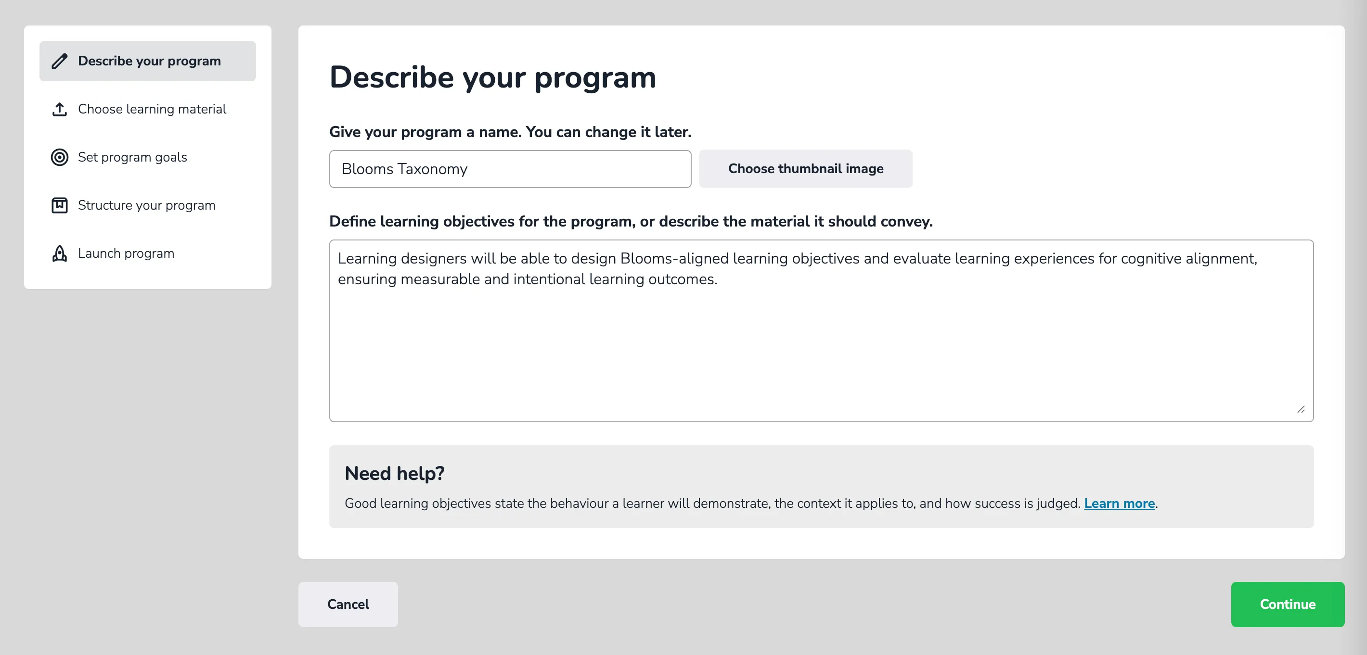
Task: Select the target icon next to Set program goals
Action: [59, 157]
